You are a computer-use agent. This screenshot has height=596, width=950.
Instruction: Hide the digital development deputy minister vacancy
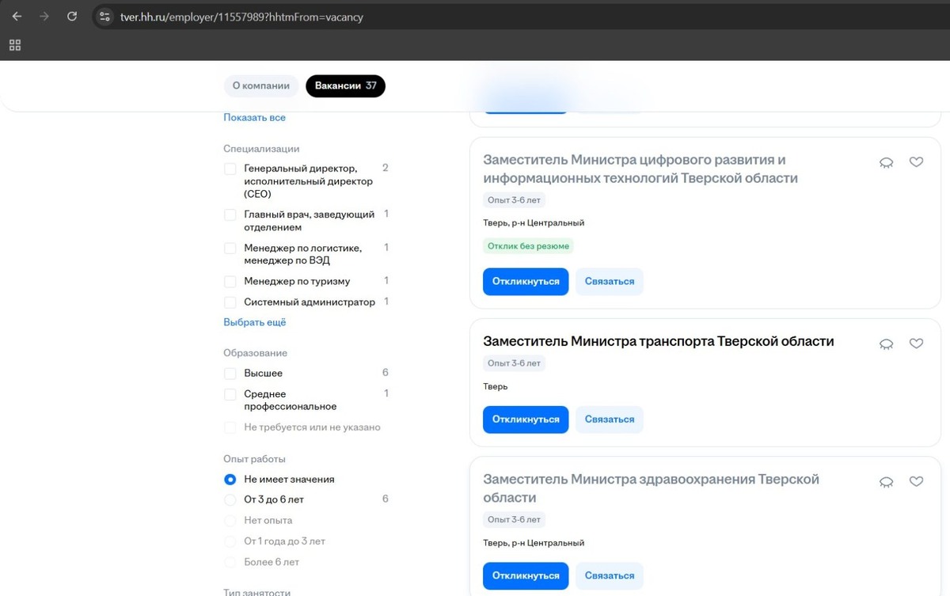pyautogui.click(x=887, y=162)
